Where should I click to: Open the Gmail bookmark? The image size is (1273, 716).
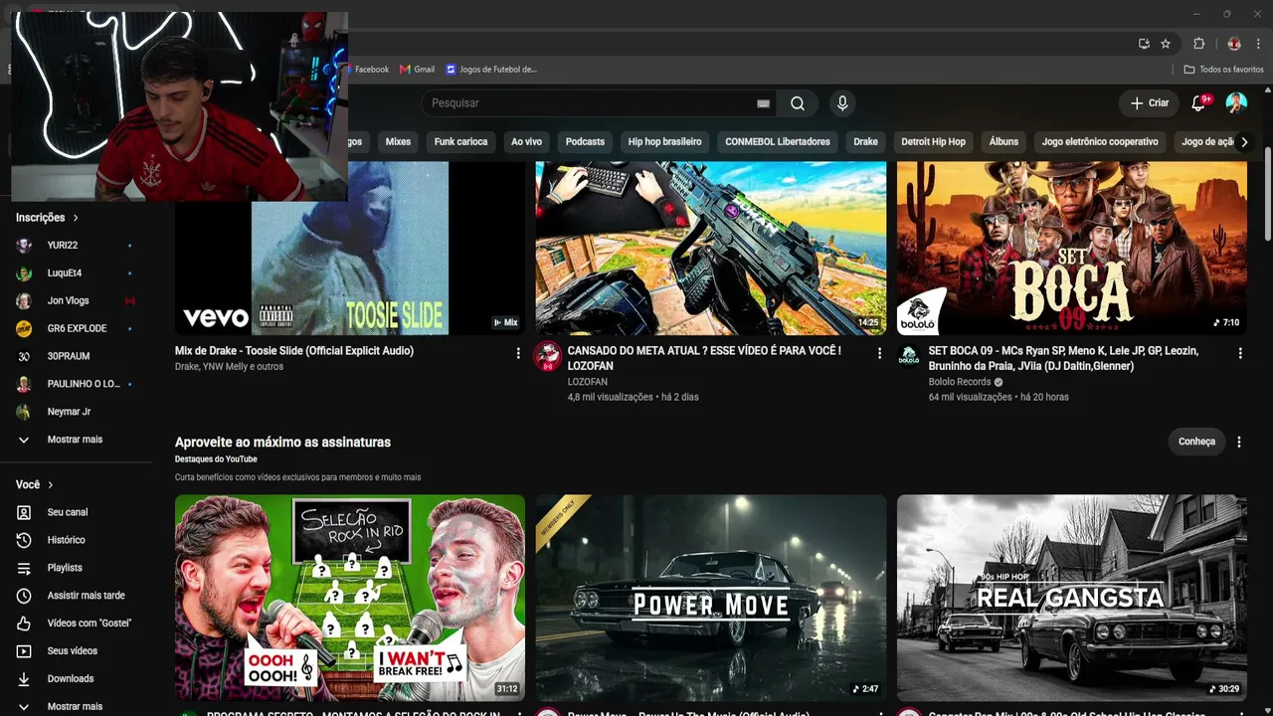coord(418,70)
